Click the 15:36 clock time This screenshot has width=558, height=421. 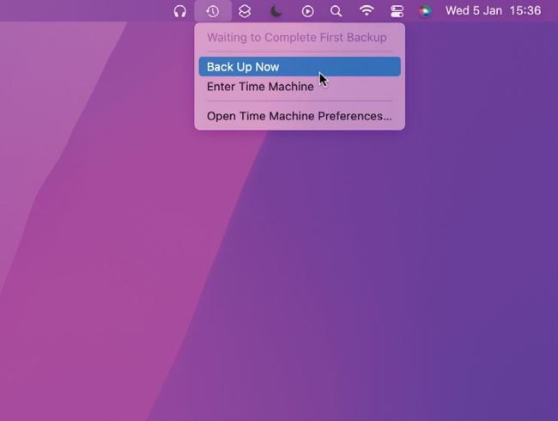[525, 11]
